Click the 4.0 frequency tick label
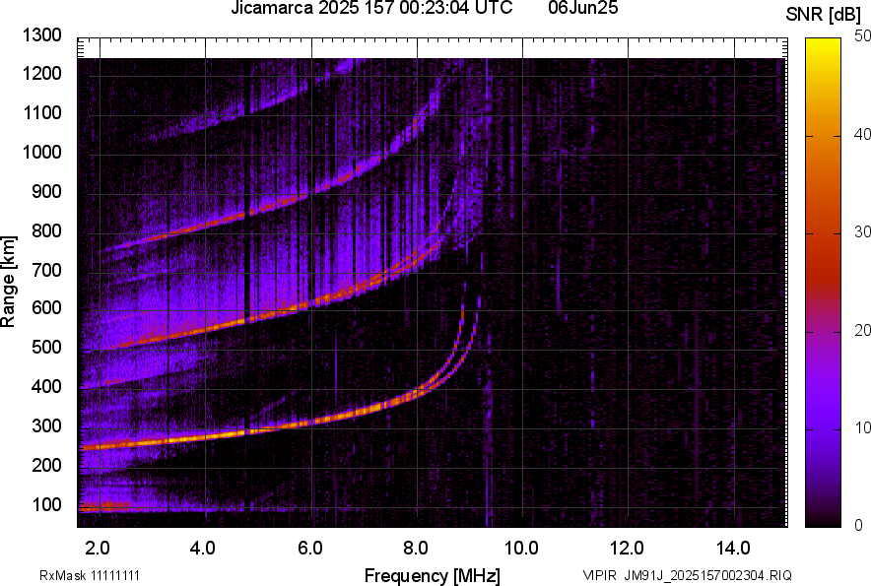871x586 pixels. 203,549
